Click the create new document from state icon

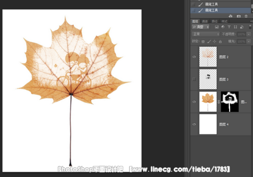point(230,16)
